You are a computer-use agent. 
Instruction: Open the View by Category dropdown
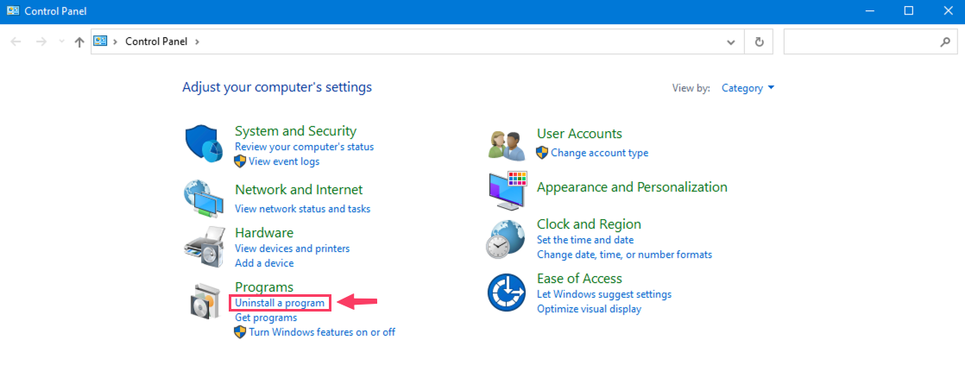747,88
